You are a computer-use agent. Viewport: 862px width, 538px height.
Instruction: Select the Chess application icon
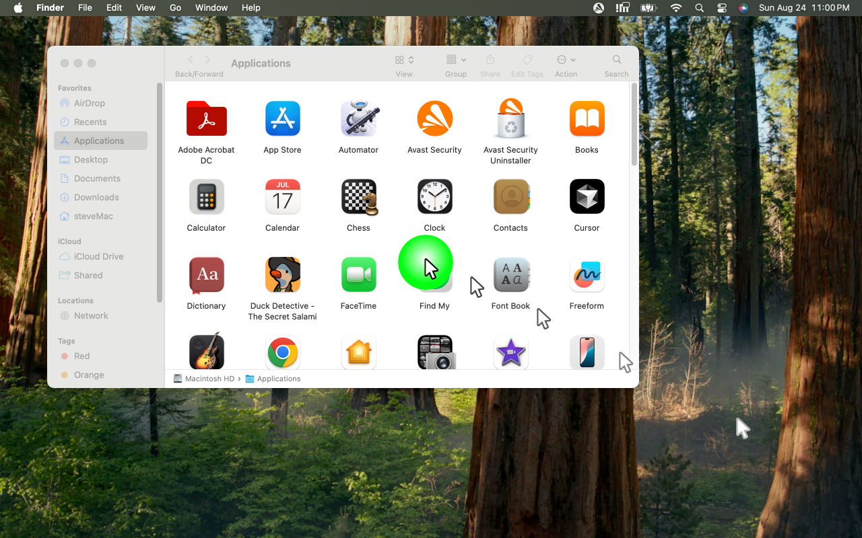(358, 196)
